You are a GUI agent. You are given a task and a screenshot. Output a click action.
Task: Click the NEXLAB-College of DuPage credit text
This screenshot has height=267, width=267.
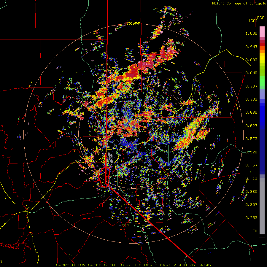click(239, 3)
